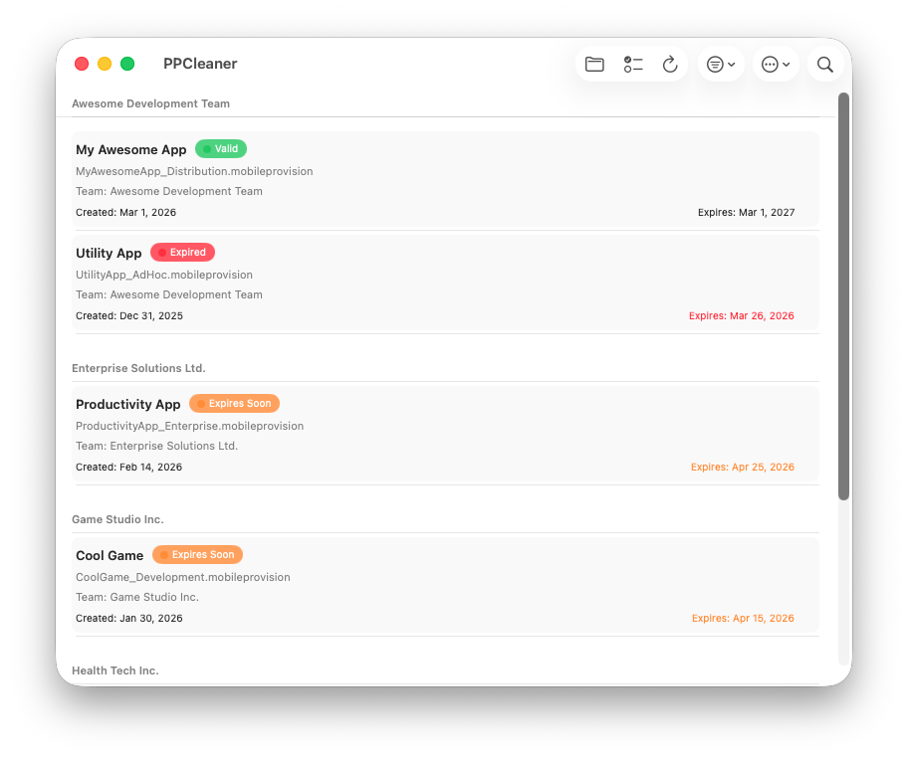Click the Health Tech Inc. section header
Image resolution: width=908 pixels, height=760 pixels.
coord(114,670)
